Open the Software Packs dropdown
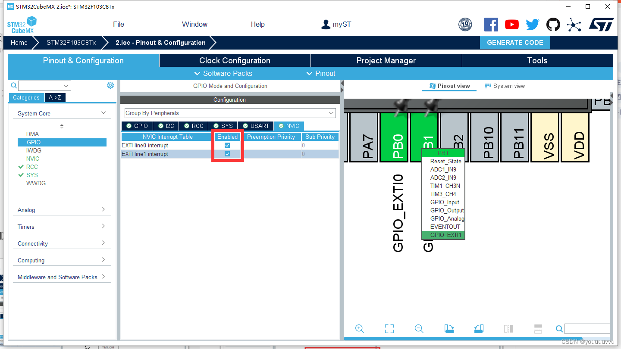This screenshot has width=621, height=349. [x=223, y=73]
